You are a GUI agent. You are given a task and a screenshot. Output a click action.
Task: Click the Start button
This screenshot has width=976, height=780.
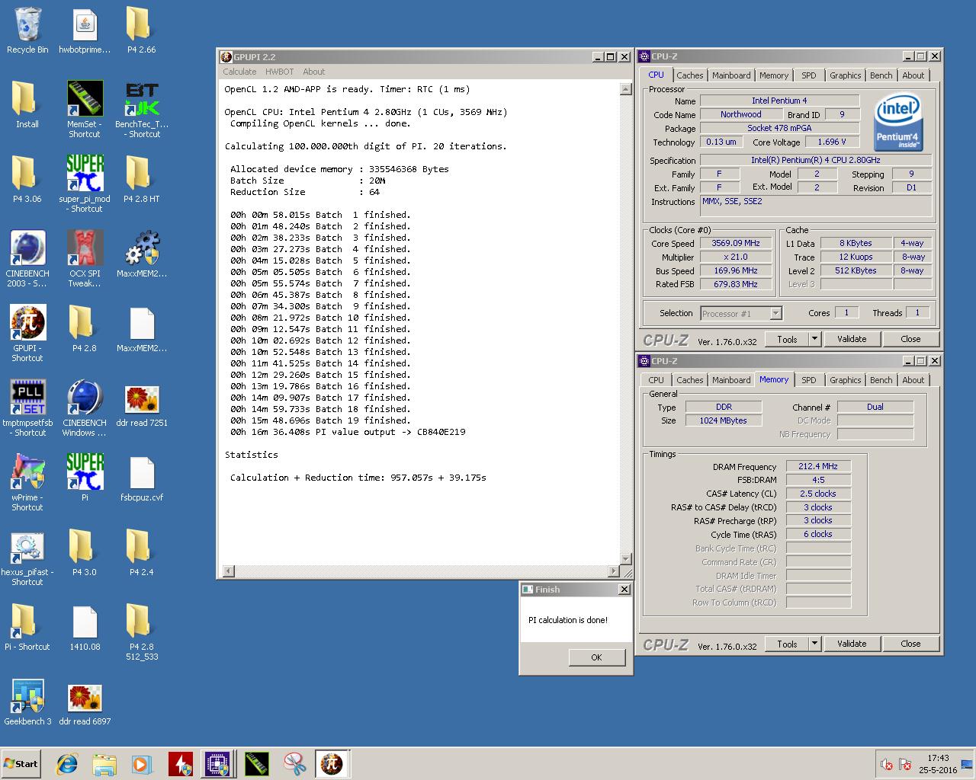(x=21, y=764)
